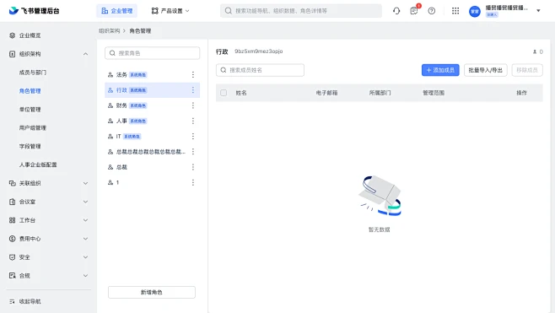The height and width of the screenshot is (313, 555).
Task: Click the 收起导航 collapse icon
Action: 13,301
